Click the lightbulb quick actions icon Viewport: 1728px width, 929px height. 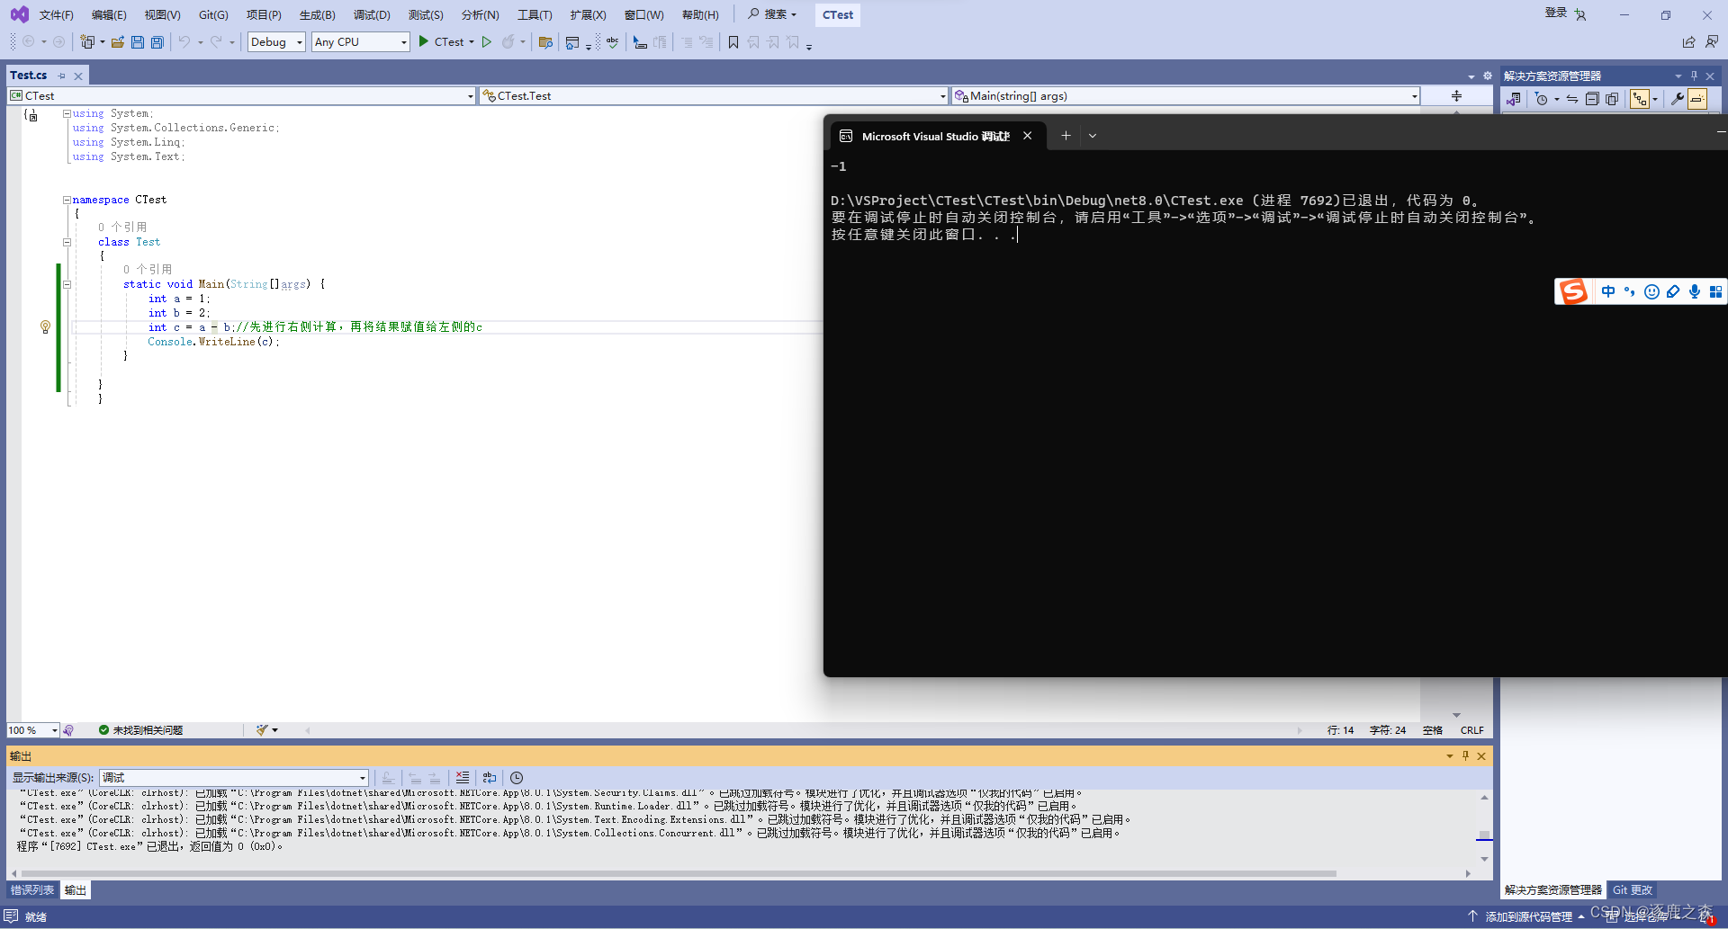click(x=45, y=327)
